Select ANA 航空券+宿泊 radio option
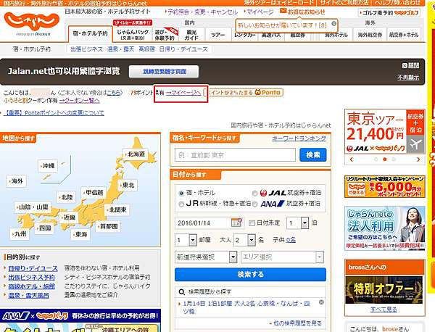 click(254, 204)
